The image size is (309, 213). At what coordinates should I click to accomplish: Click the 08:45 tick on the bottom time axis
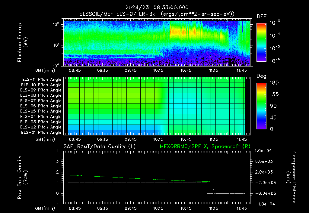click(x=75, y=208)
